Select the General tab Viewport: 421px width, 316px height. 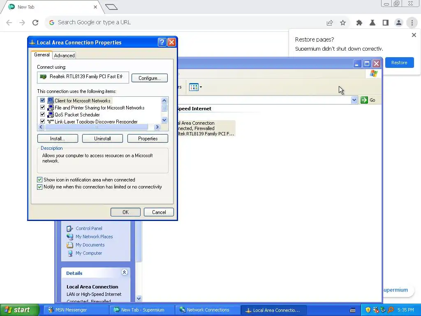click(42, 55)
